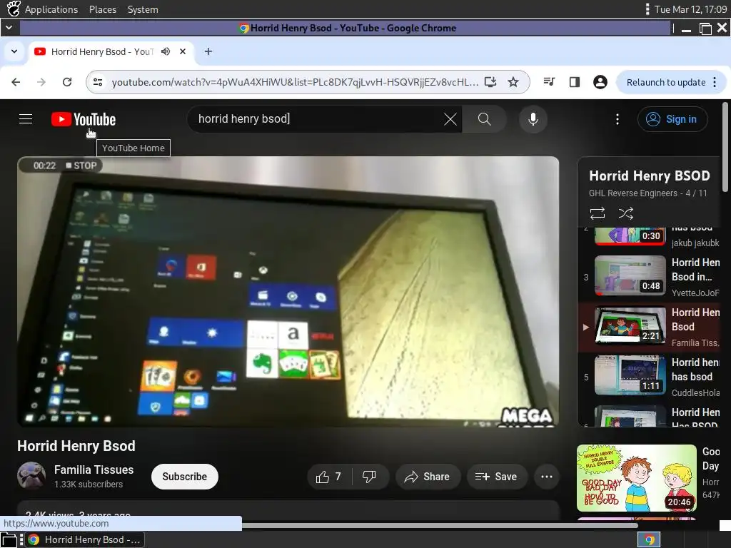This screenshot has width=731, height=548.
Task: Click the Horrid Henry Bsod video title
Action: (76, 446)
